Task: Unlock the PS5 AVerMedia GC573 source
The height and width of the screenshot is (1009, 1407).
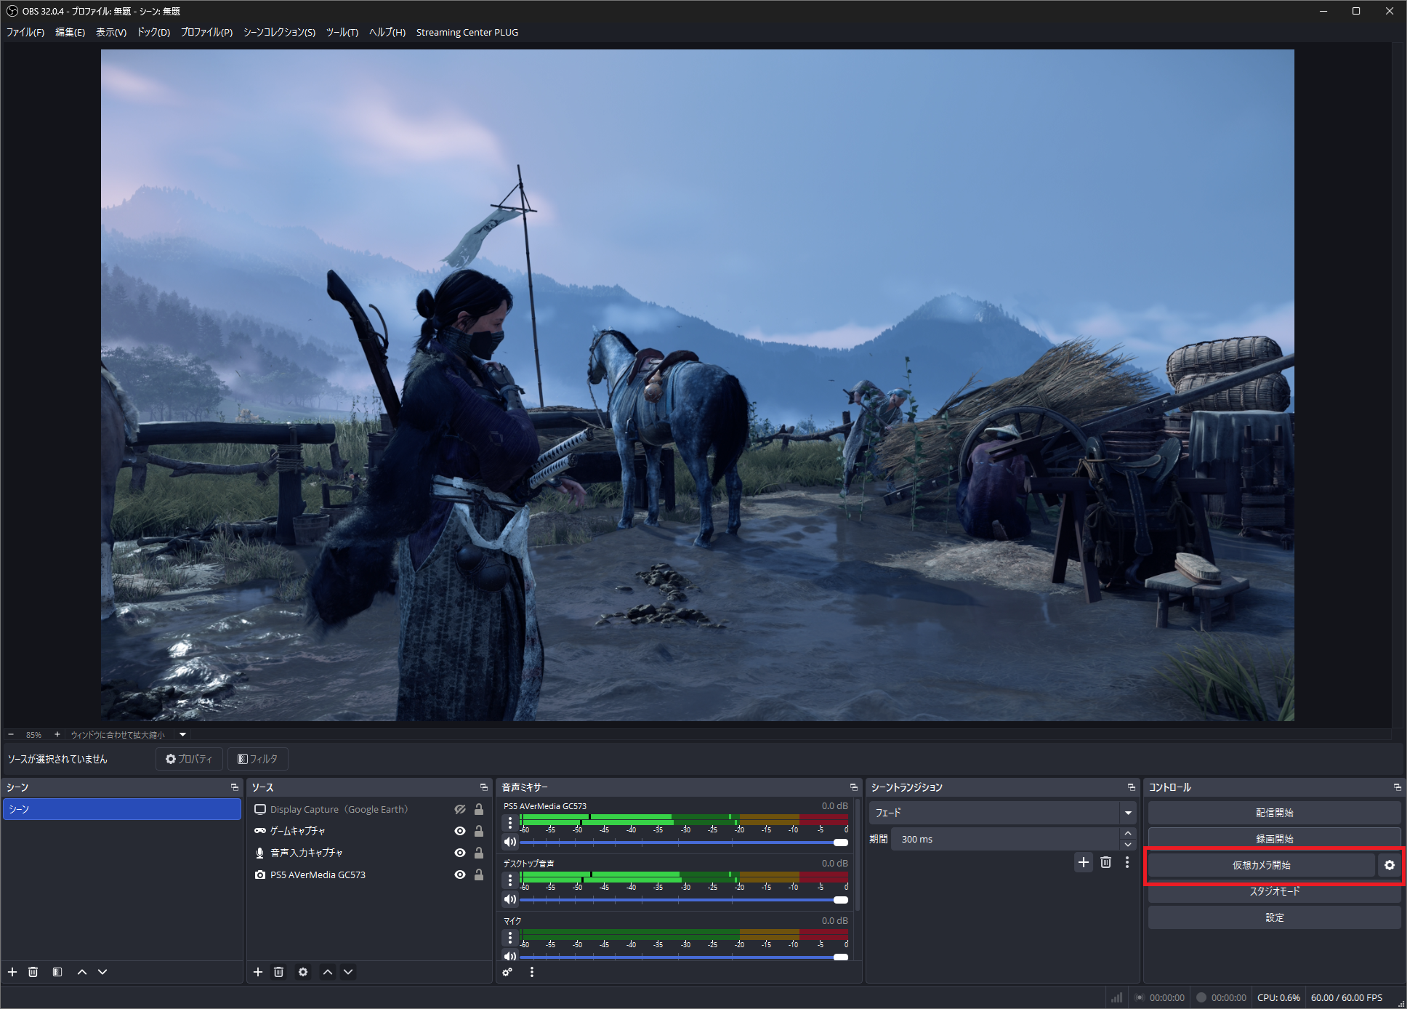Action: (x=479, y=875)
